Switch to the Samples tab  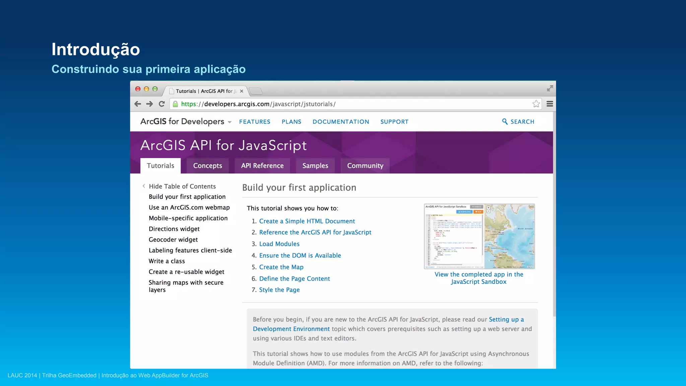[315, 166]
